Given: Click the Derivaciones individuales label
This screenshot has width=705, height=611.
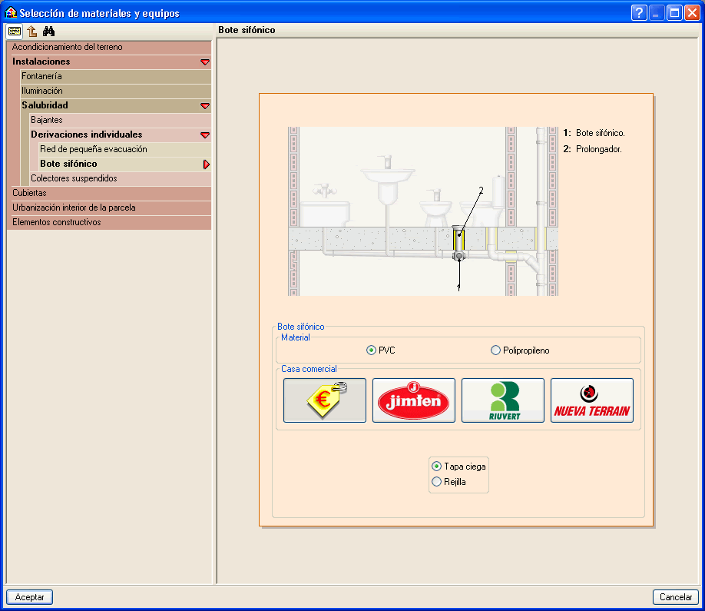Looking at the screenshot, I should click(86, 134).
